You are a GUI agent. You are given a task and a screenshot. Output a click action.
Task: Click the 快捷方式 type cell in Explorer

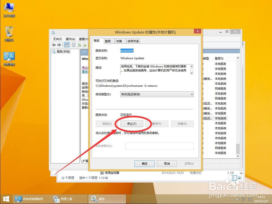[196, 173]
